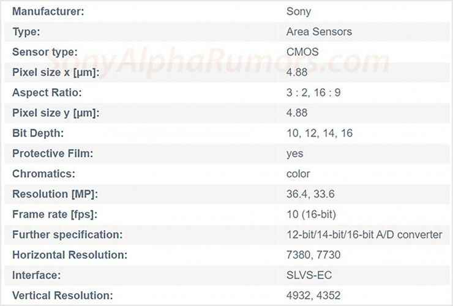The height and width of the screenshot is (306, 453).
Task: Select the Frame rate value 10 (16-bit)
Action: (x=311, y=215)
